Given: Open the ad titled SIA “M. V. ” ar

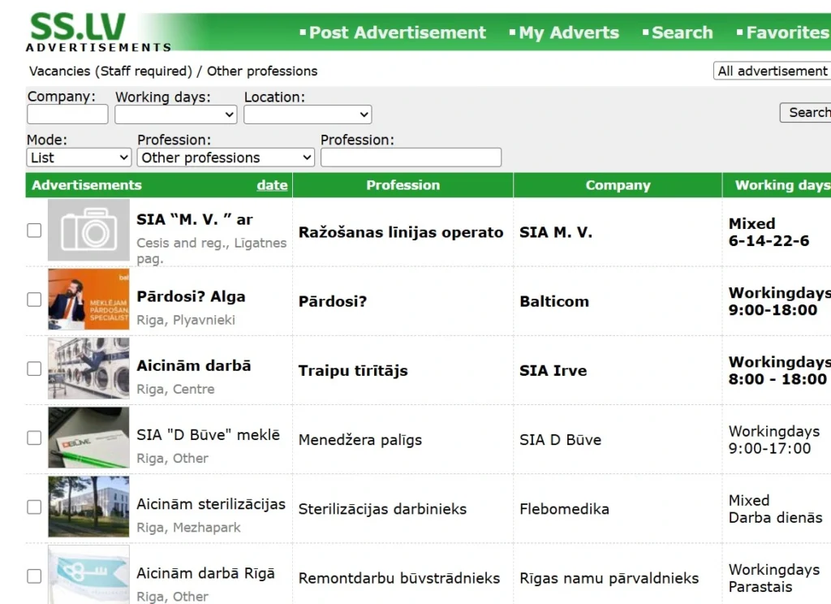Looking at the screenshot, I should [195, 219].
